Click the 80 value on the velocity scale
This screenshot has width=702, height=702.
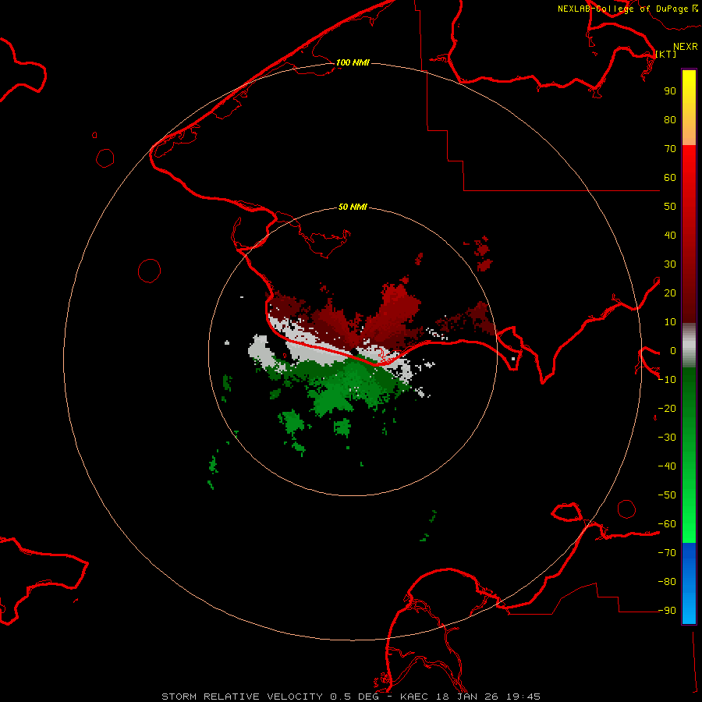(x=670, y=119)
